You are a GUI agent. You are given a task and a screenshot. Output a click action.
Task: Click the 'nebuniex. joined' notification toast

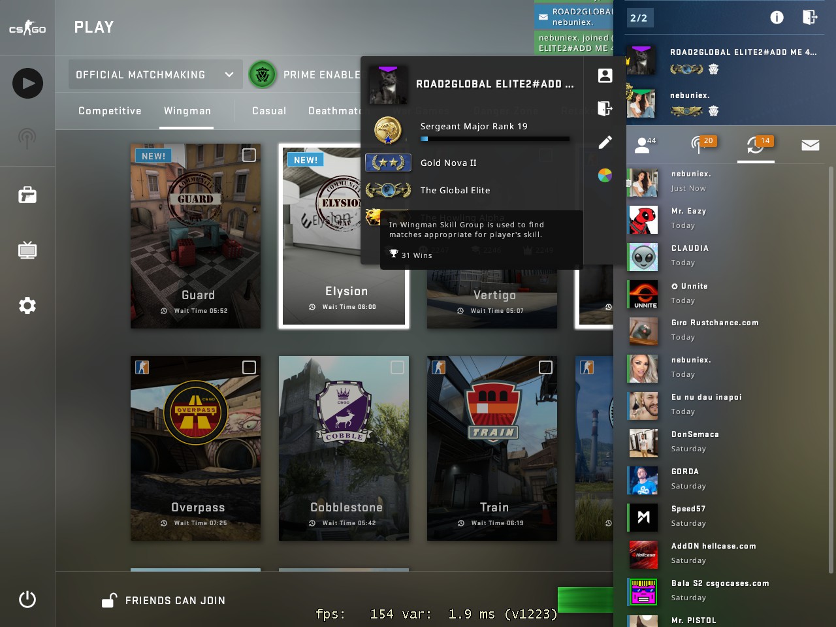click(574, 42)
